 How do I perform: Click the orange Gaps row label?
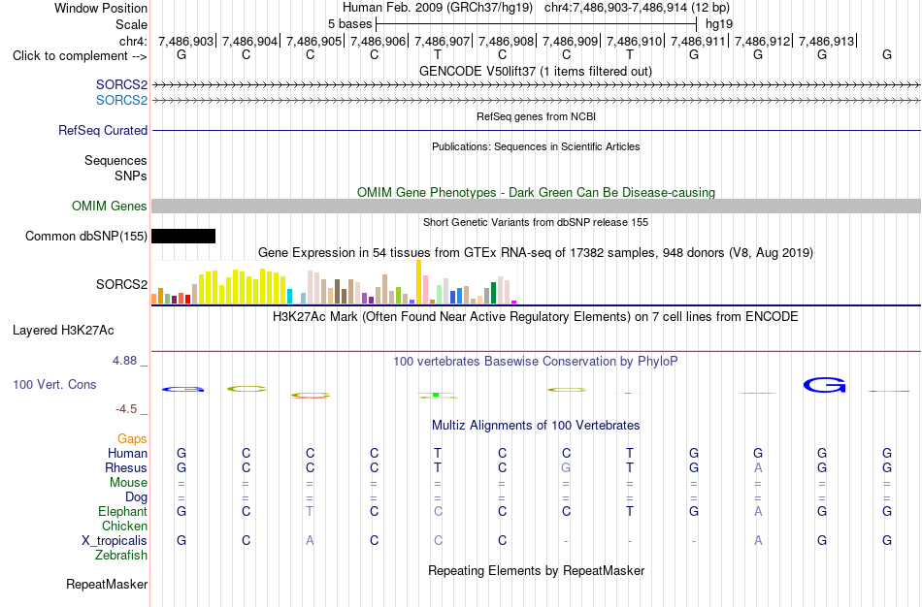[132, 439]
